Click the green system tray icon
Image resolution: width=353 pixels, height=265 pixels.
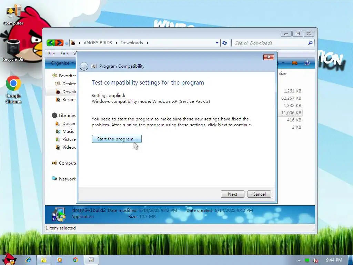[x=307, y=260]
